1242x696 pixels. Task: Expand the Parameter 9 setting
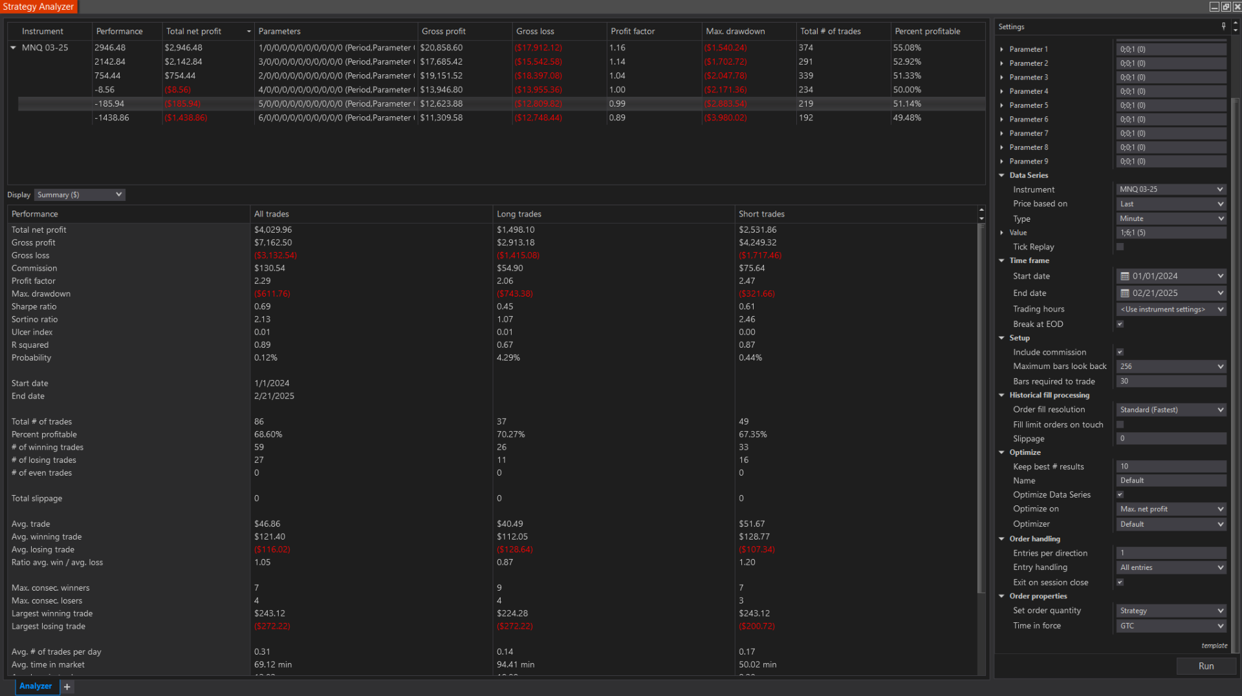1002,162
